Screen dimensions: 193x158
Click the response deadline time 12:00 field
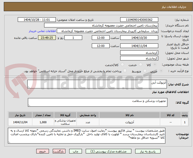pos(101,38)
